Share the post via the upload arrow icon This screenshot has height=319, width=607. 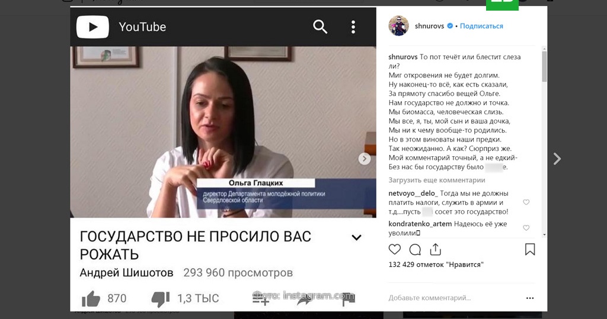436,249
